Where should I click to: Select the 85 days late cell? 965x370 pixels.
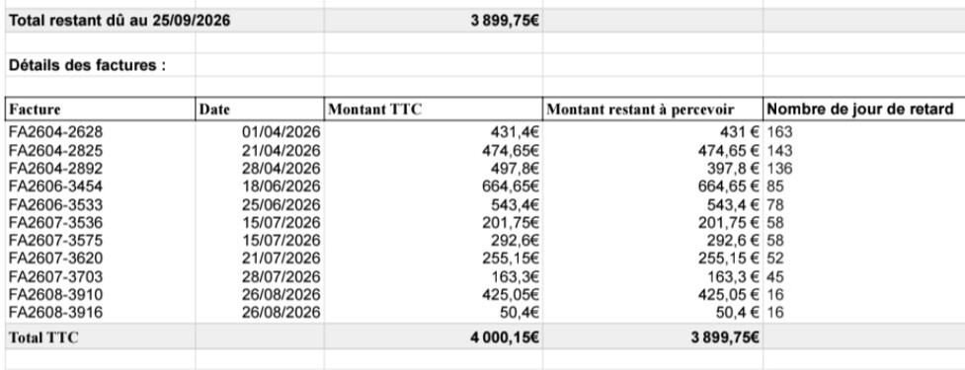(x=864, y=186)
